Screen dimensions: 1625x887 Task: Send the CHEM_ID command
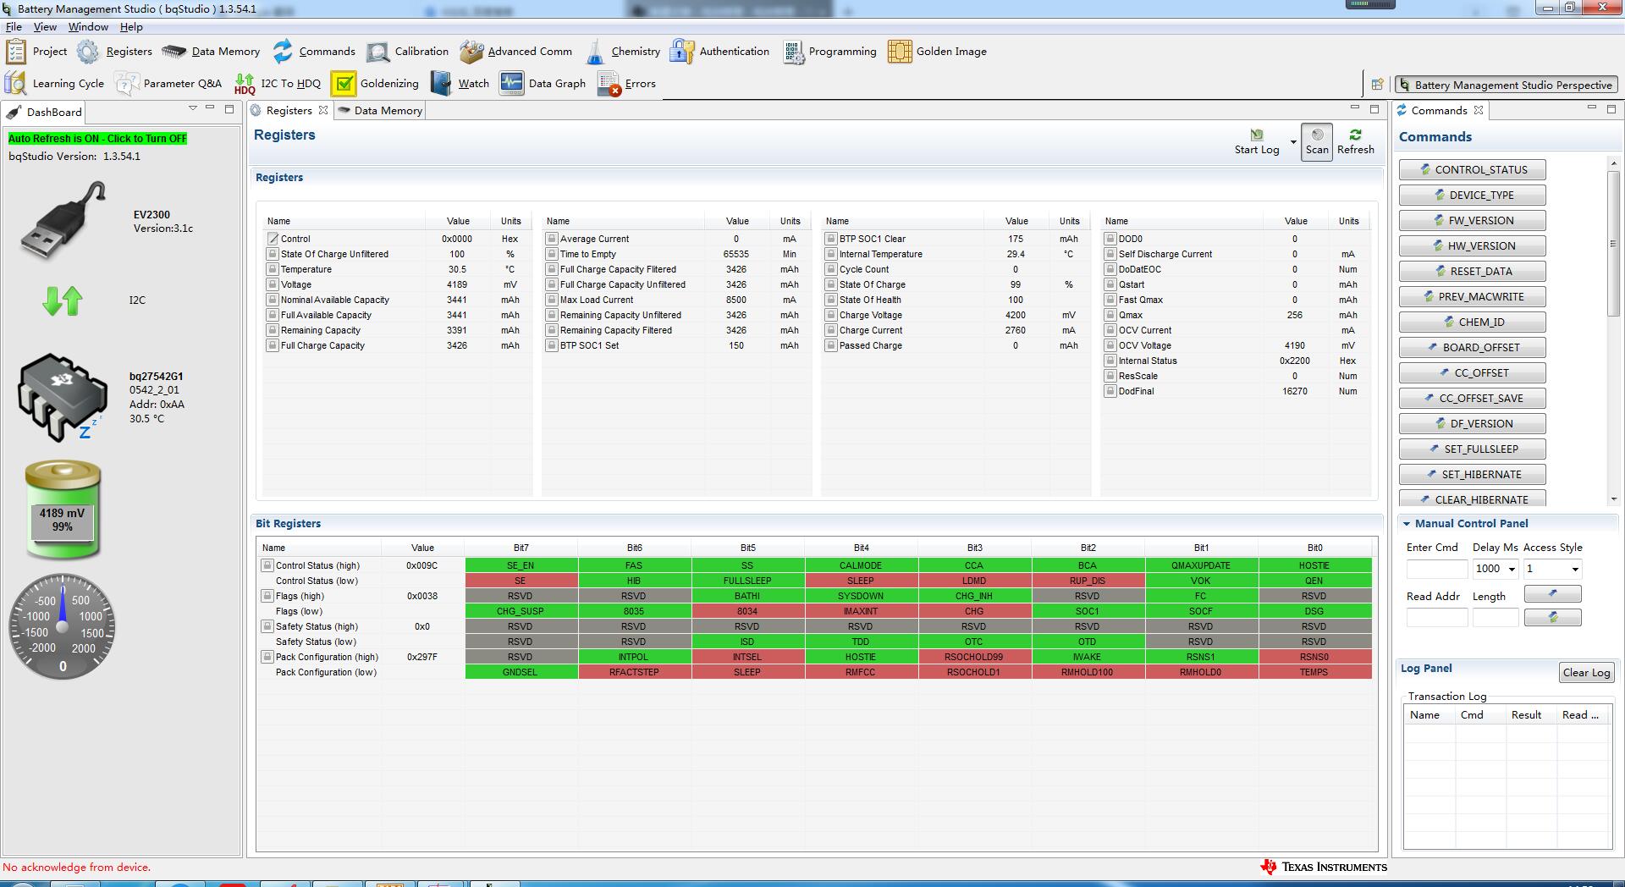[1473, 322]
